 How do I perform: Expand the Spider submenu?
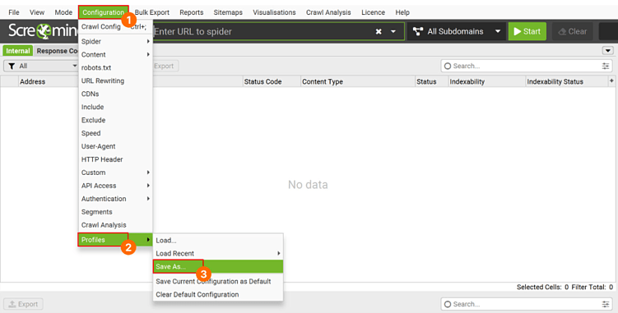pyautogui.click(x=115, y=41)
